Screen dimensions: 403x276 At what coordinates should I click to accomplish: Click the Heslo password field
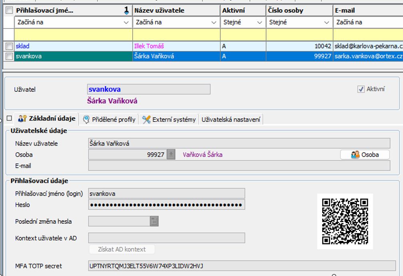point(166,205)
